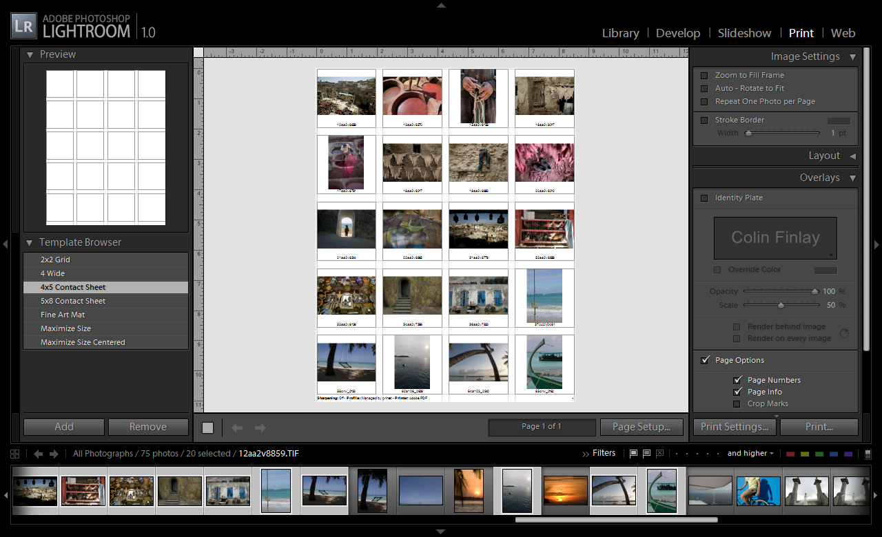Filter by red color label

790,454
